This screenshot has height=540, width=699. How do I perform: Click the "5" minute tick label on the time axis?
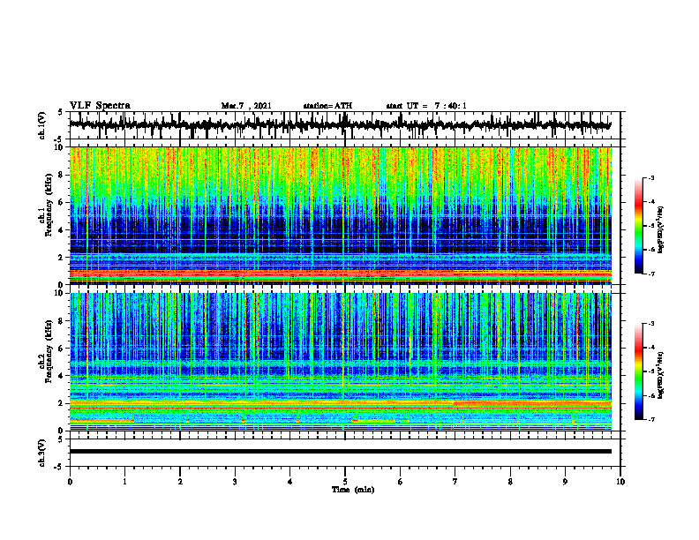[x=345, y=482]
